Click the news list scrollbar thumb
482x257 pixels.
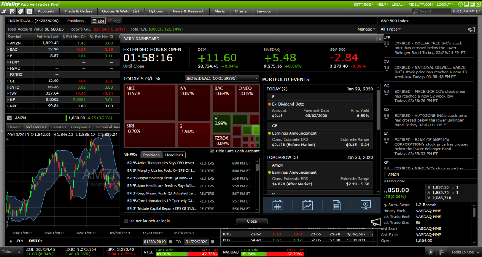257,167
